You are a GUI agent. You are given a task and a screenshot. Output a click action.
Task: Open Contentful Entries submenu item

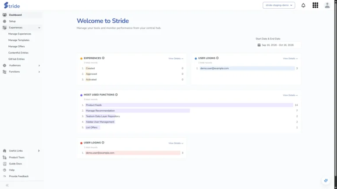tap(18, 52)
